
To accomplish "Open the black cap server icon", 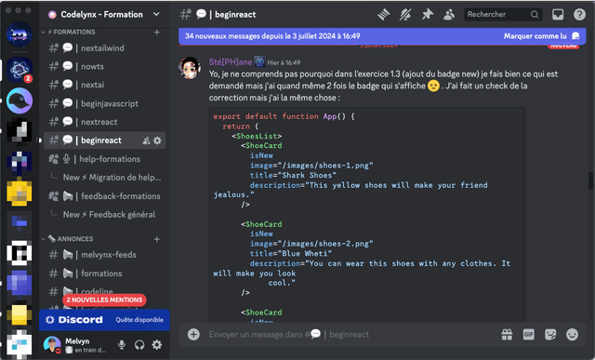I will coord(19,100).
